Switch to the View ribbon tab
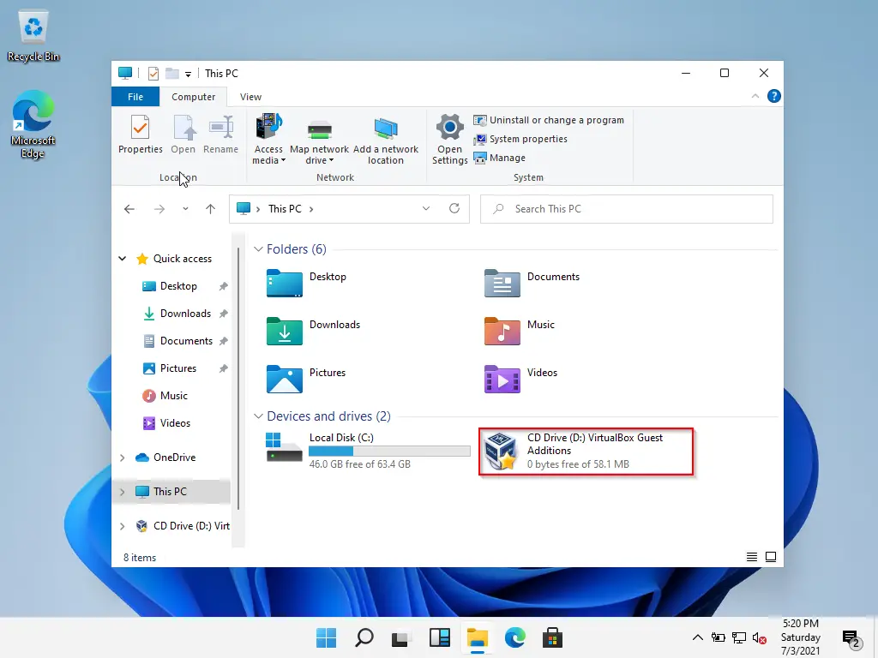This screenshot has width=878, height=658. (x=251, y=97)
